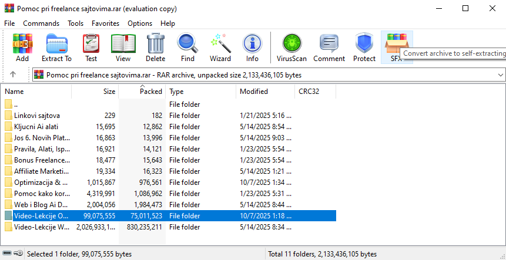This screenshot has width=506, height=260.
Task: Click packed value 1,086,962
Action: pyautogui.click(x=148, y=194)
